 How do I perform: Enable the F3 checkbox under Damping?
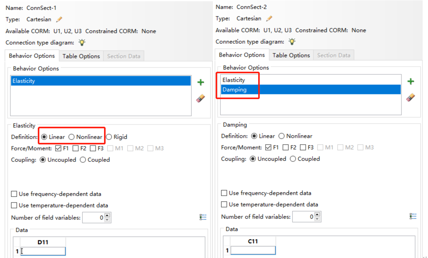pyautogui.click(x=303, y=147)
